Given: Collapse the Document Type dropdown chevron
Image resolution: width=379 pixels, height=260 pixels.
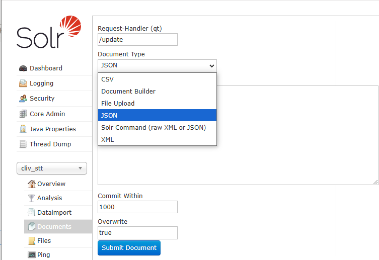Looking at the screenshot, I should click(x=212, y=66).
